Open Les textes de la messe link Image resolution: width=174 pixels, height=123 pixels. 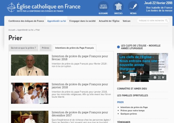159,11
